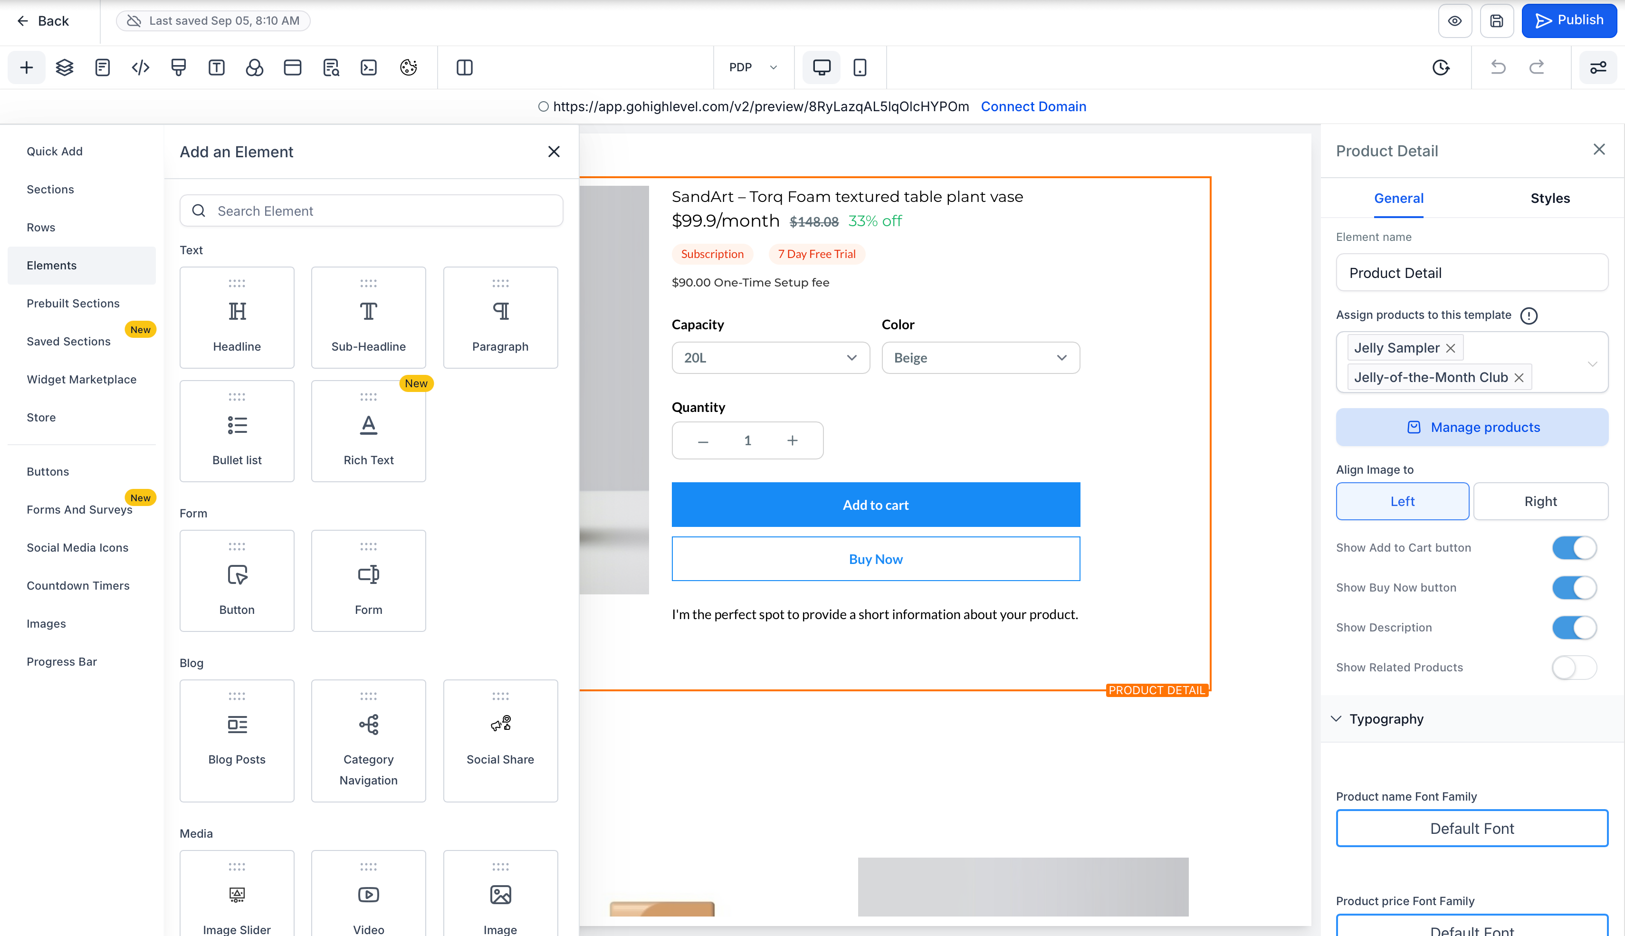Click the preview eye icon

click(x=1454, y=20)
